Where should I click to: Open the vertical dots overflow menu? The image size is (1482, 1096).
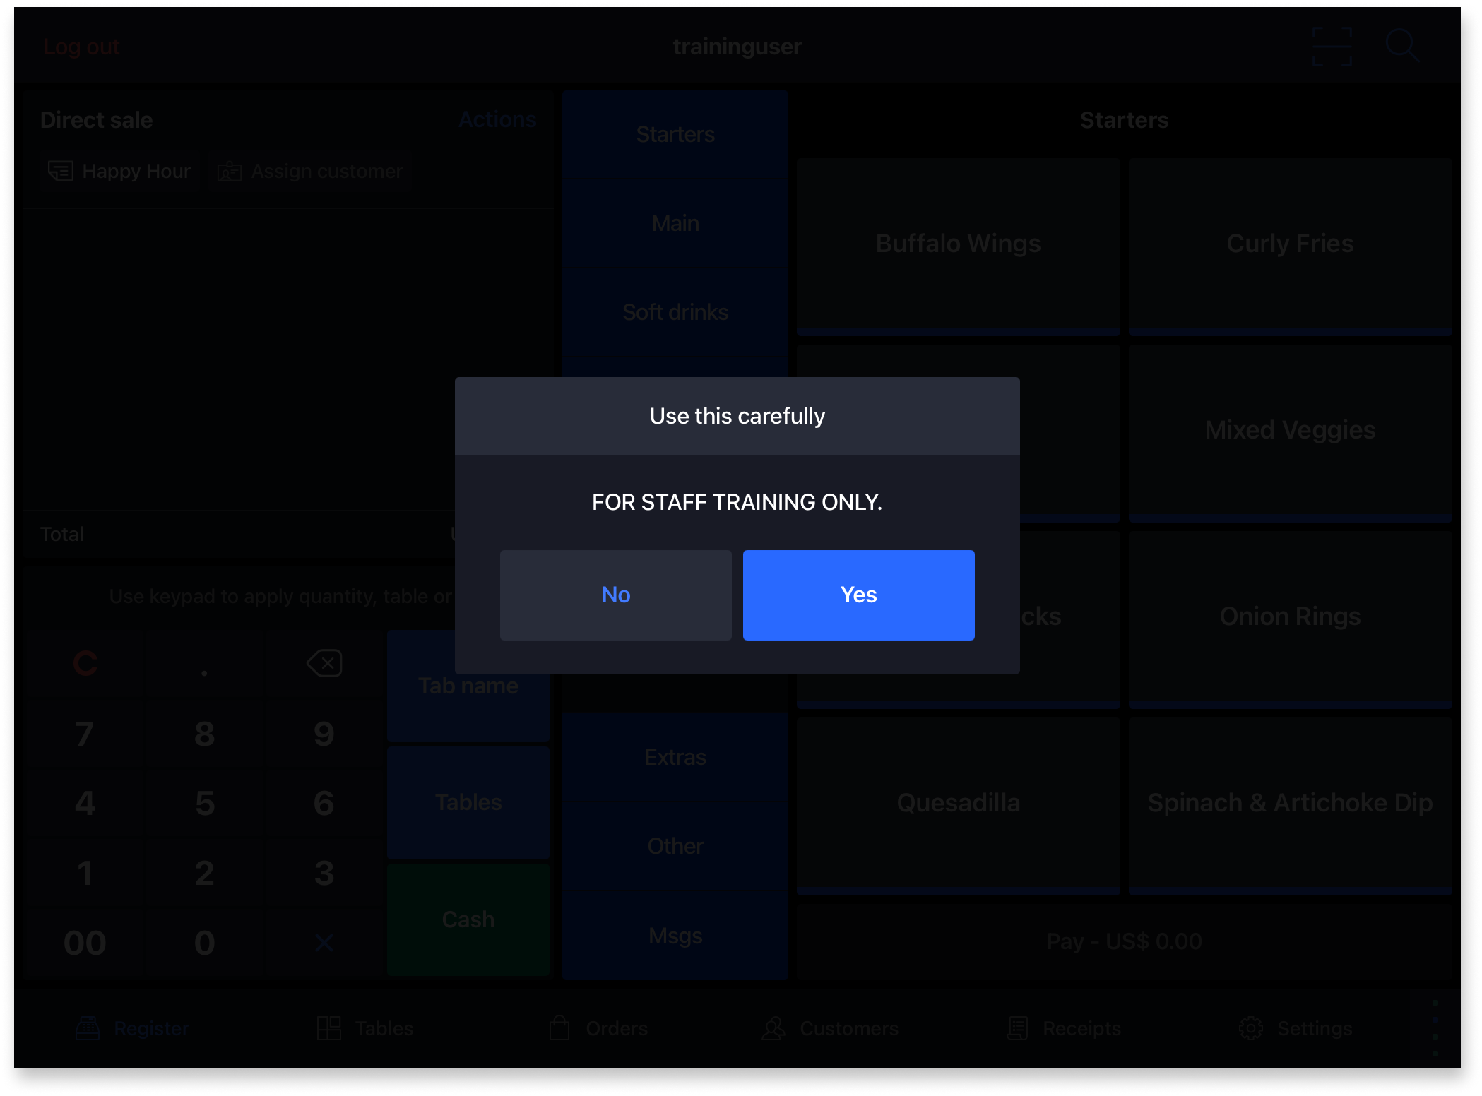tap(1435, 1028)
